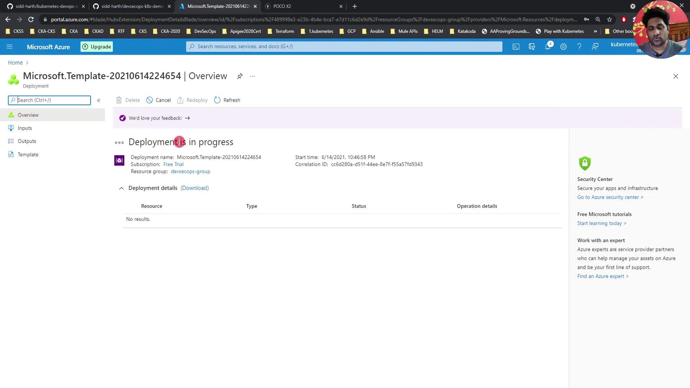This screenshot has height=388, width=690.
Task: Focus the Search resources search box
Action: click(x=344, y=46)
